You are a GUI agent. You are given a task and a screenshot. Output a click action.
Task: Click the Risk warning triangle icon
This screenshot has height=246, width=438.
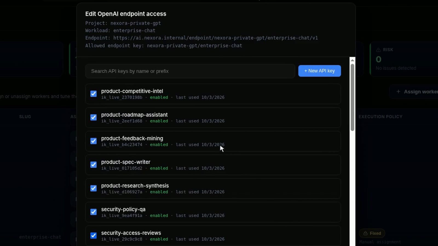pyautogui.click(x=378, y=50)
